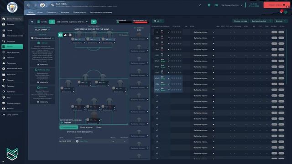Open the Сбалансированный mentality dropdown
292x164 pixels.
point(42,38)
